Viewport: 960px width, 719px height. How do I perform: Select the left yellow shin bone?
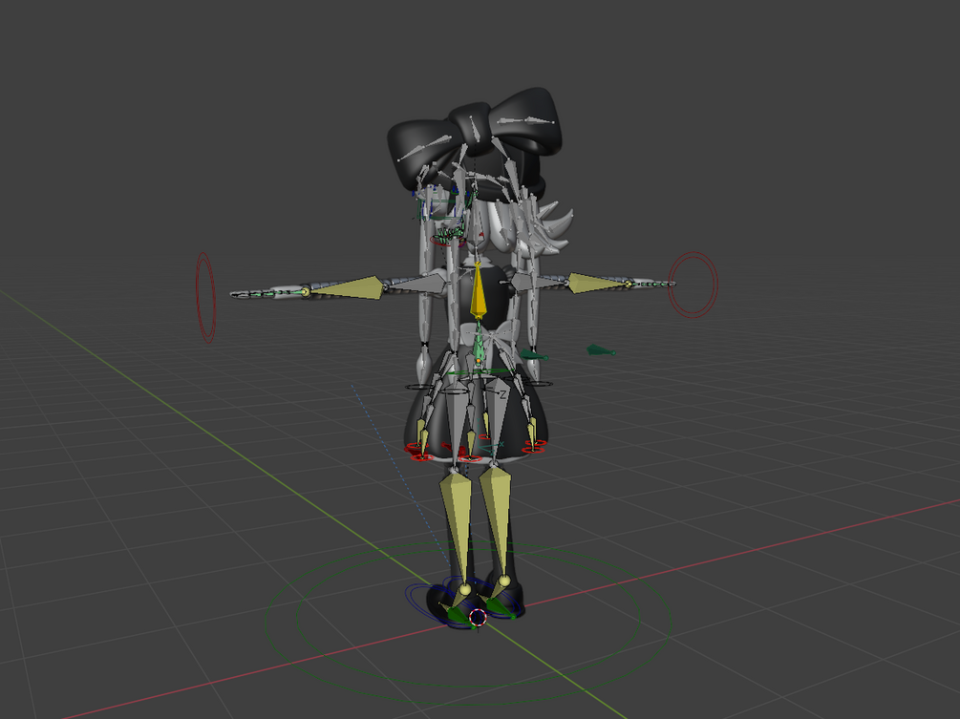tap(457, 526)
